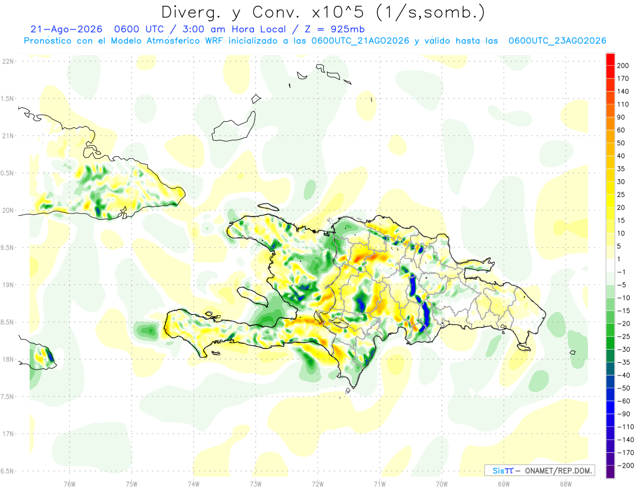Click the '76W' longitude label

69,484
